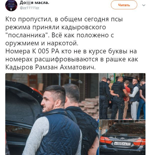The width and height of the screenshot is (149, 155).
Task: Click the @zz11111zz username handle
Action: pyautogui.click(x=30, y=8)
